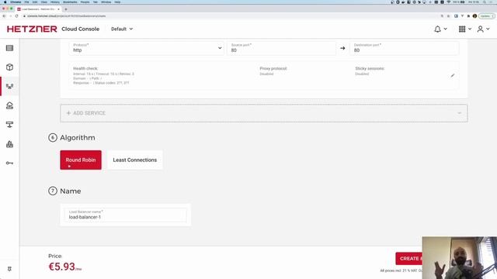Viewport: 497px width, 279px height.
Task: Open the Servers cube icon in sidebar
Action: [x=9, y=67]
